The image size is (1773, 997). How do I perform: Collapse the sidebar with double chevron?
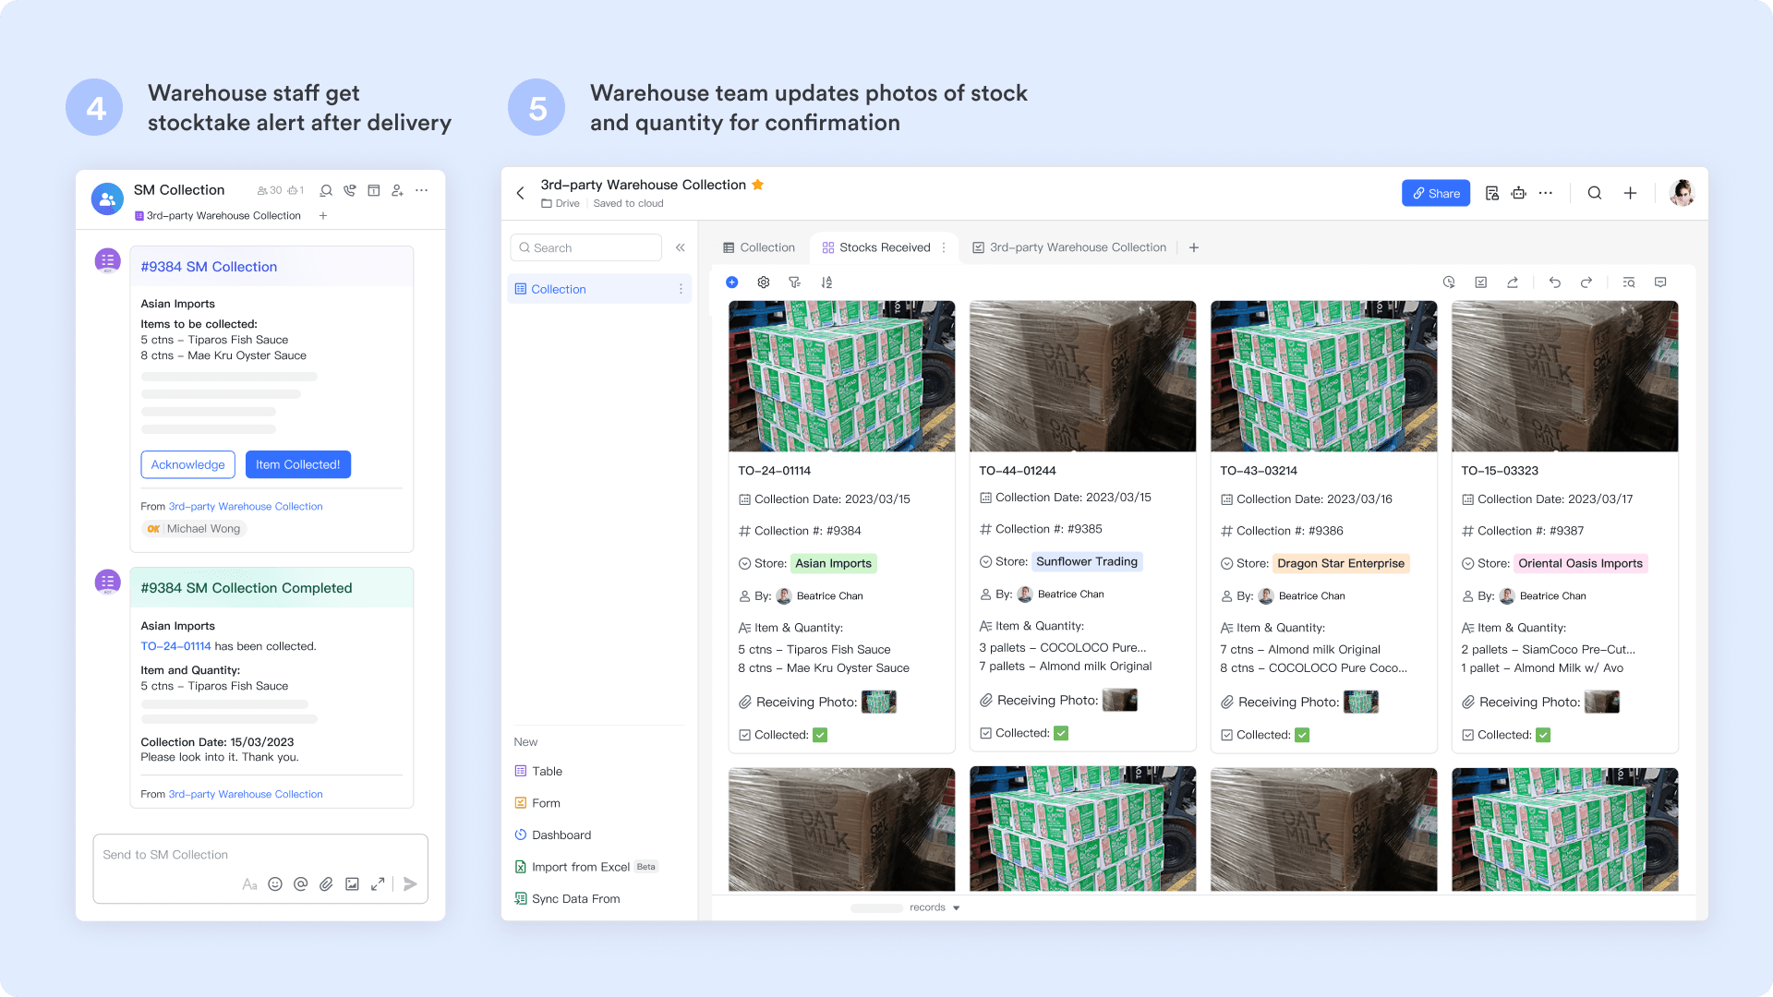tap(680, 247)
